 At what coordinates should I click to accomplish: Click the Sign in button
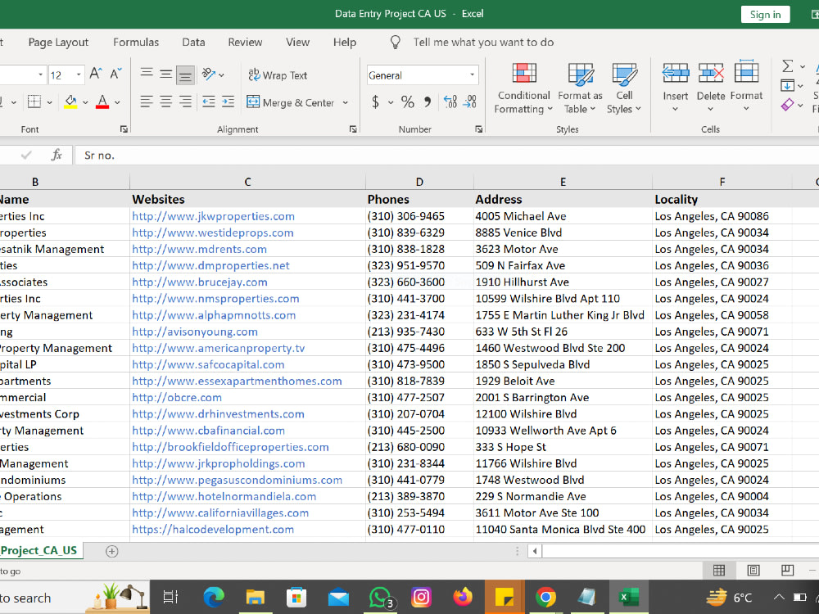[765, 15]
